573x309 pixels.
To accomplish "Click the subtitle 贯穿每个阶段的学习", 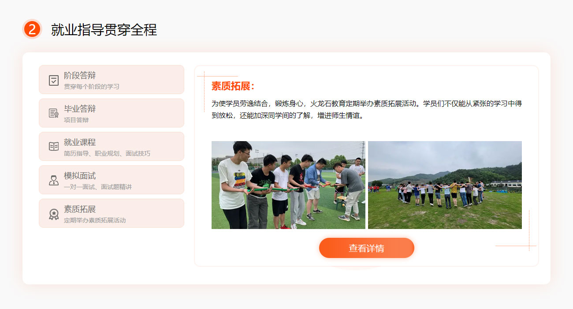I will 92,87.
